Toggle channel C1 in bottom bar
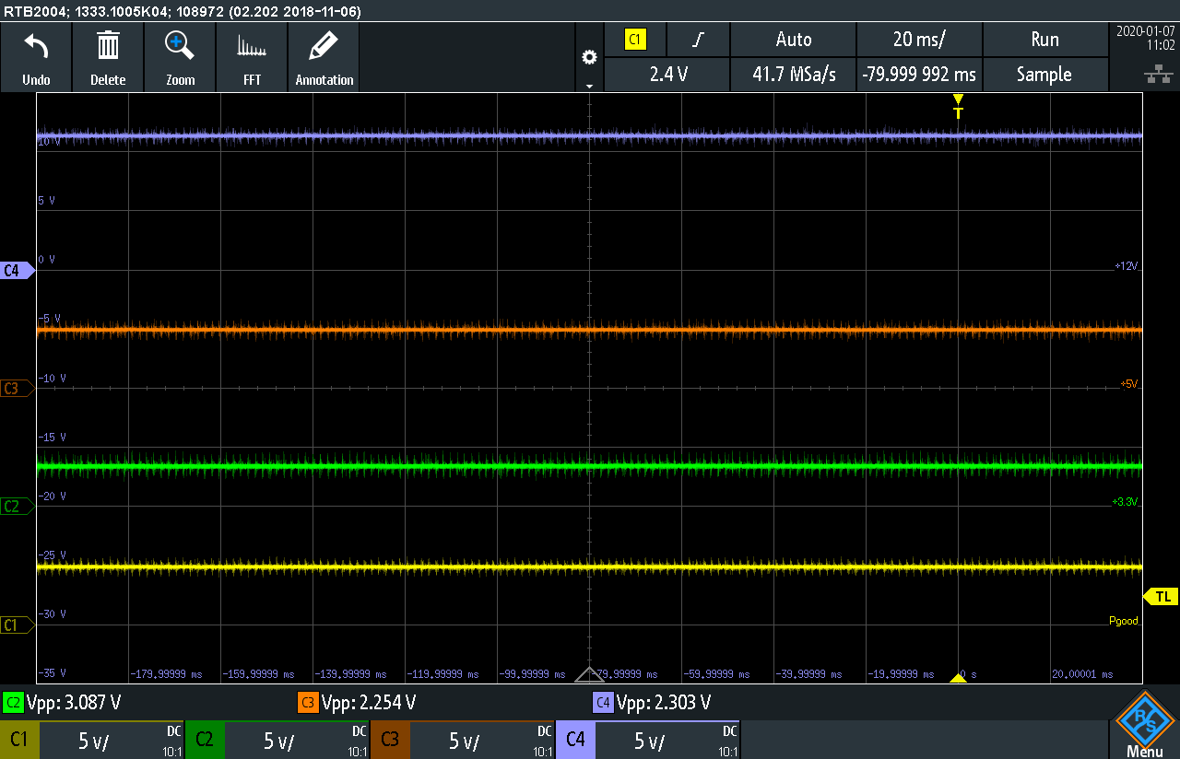 tap(19, 740)
